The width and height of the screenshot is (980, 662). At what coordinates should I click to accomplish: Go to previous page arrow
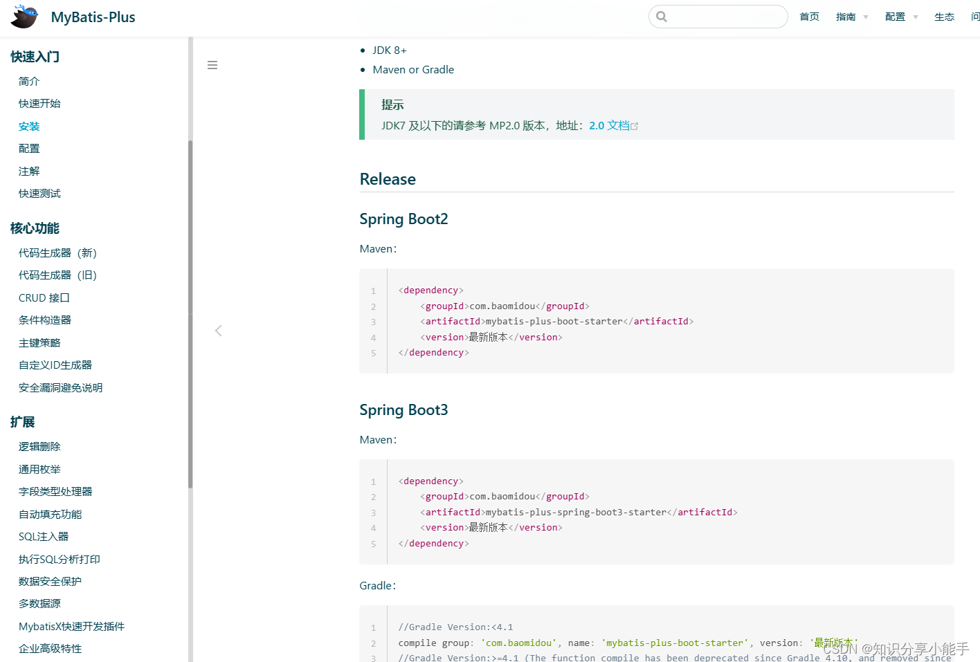(219, 331)
